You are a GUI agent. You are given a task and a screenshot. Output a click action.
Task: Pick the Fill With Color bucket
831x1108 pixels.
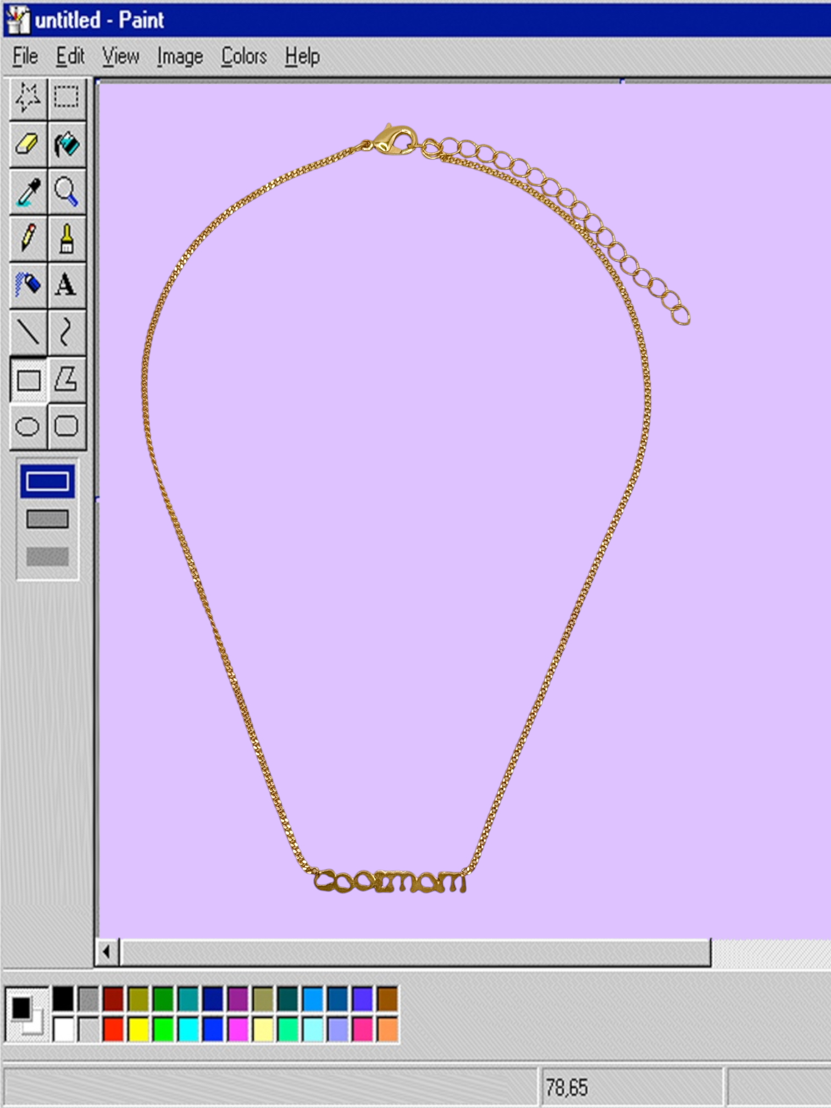[67, 145]
